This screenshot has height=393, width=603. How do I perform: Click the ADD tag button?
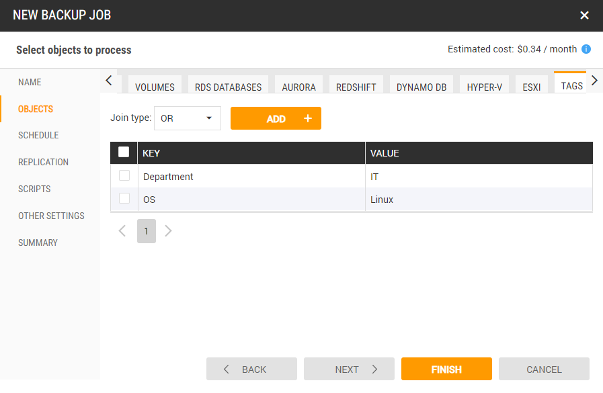[x=276, y=118]
